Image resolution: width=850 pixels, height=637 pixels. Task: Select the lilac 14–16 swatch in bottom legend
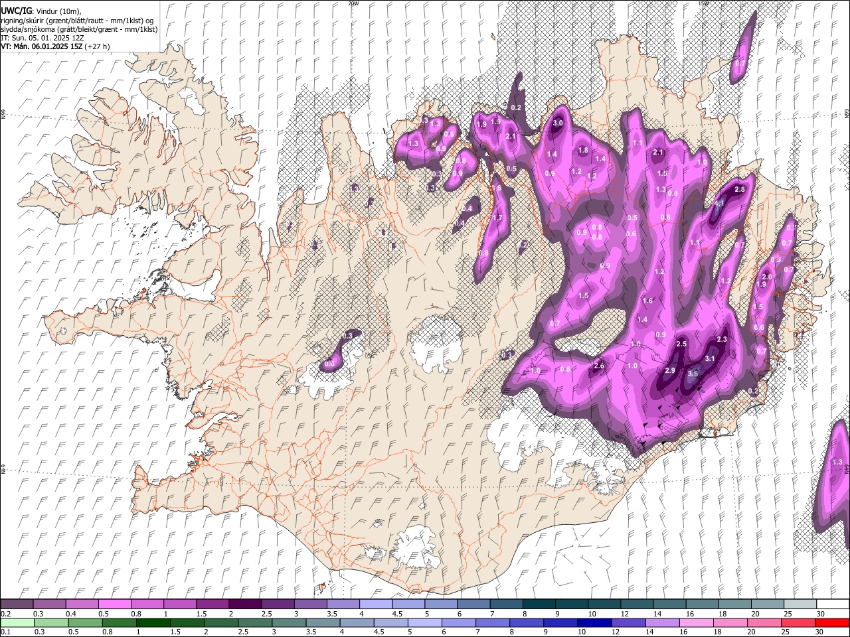point(662,623)
